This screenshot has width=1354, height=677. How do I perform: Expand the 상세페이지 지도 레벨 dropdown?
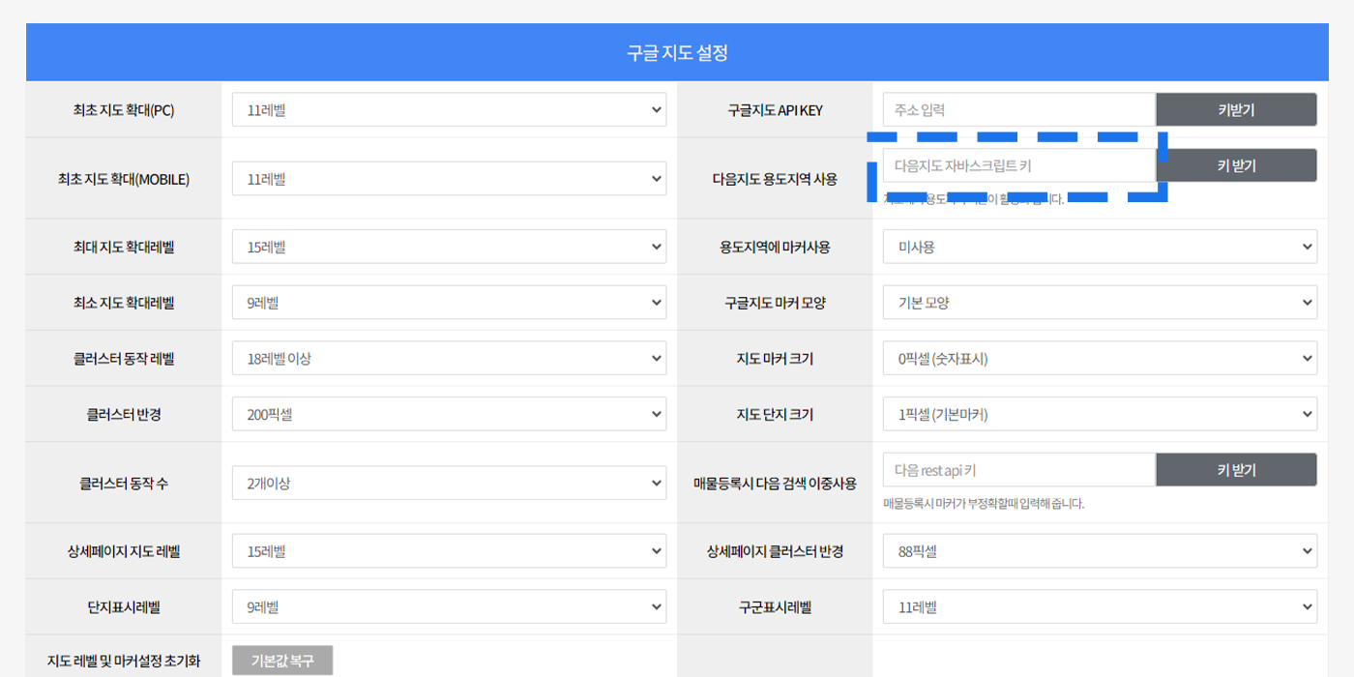point(449,551)
